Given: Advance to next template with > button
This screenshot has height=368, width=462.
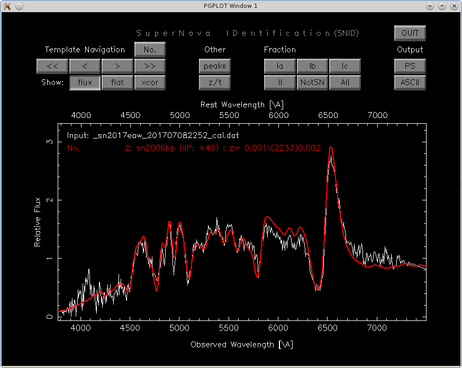Looking at the screenshot, I should 117,66.
